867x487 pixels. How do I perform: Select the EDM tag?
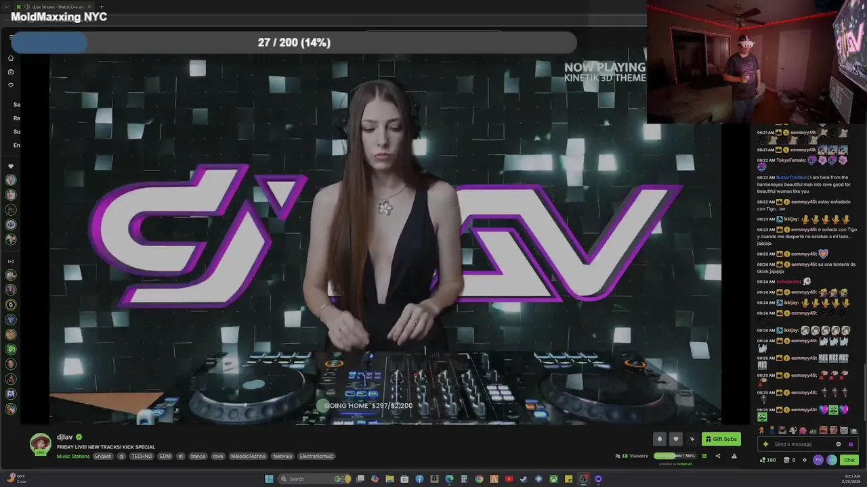(x=165, y=457)
